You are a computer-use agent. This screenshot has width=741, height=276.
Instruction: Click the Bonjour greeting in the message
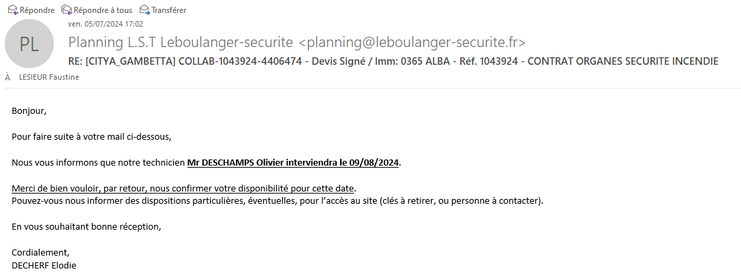pos(29,110)
